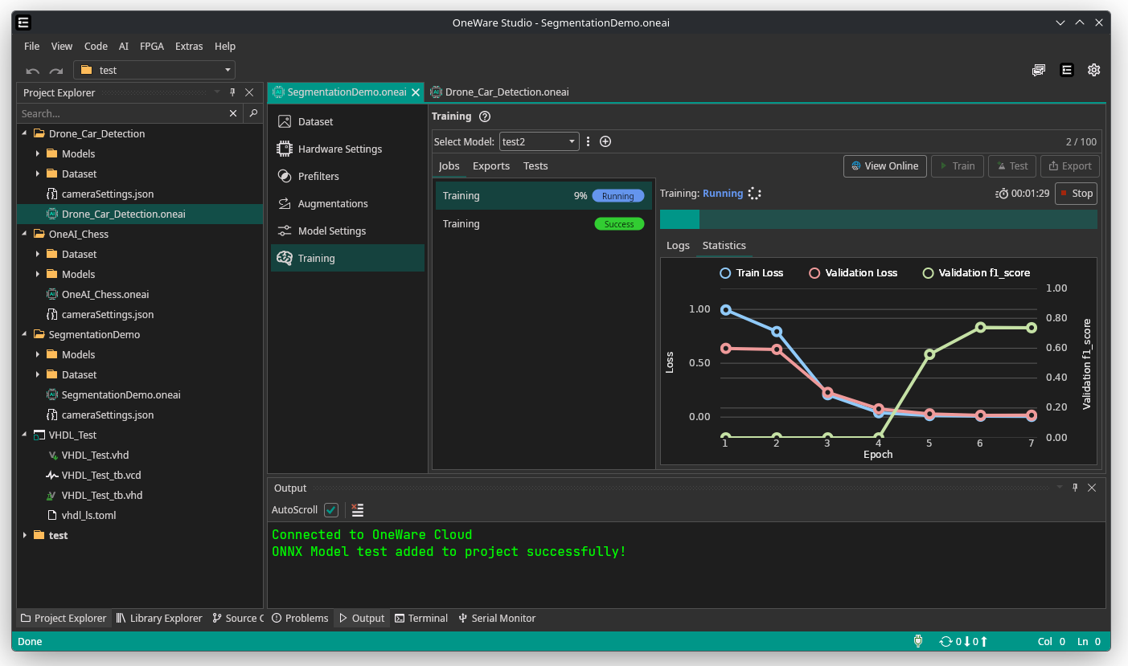Click the View Online button

click(884, 165)
